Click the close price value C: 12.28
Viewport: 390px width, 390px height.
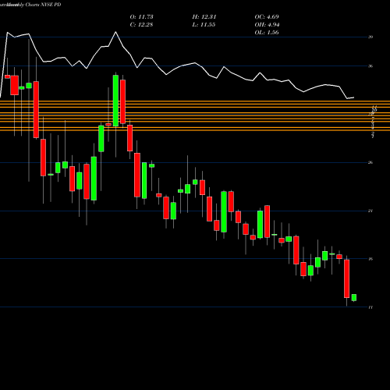click(x=141, y=25)
